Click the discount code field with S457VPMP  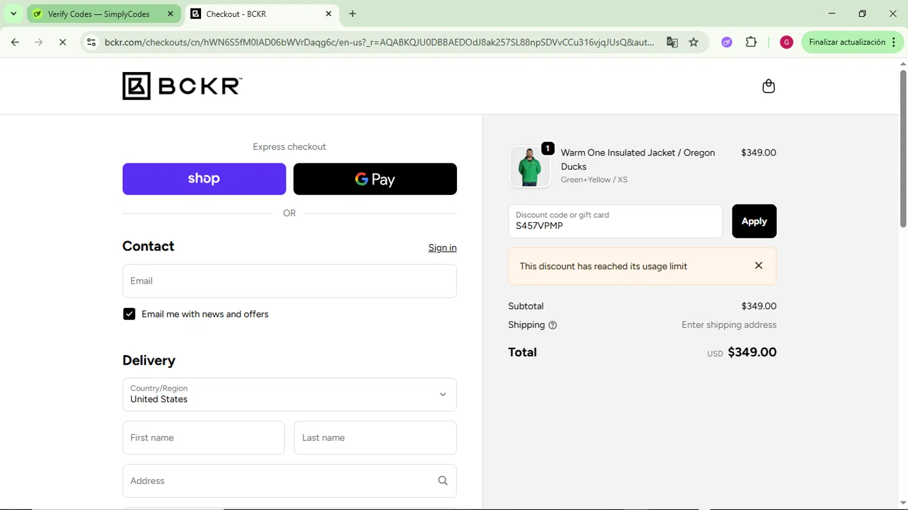(615, 221)
